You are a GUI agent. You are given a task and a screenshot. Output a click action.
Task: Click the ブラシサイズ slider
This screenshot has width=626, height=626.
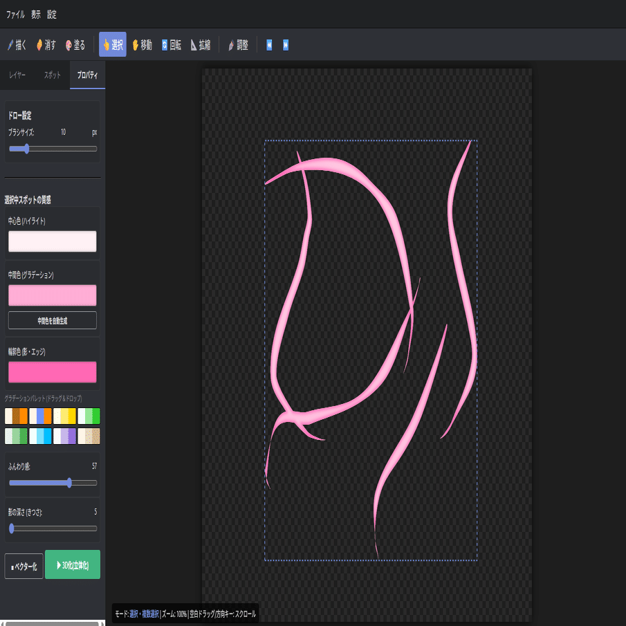click(x=53, y=149)
